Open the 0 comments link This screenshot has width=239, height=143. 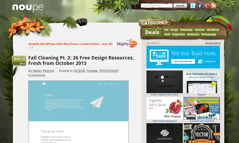tap(36, 75)
